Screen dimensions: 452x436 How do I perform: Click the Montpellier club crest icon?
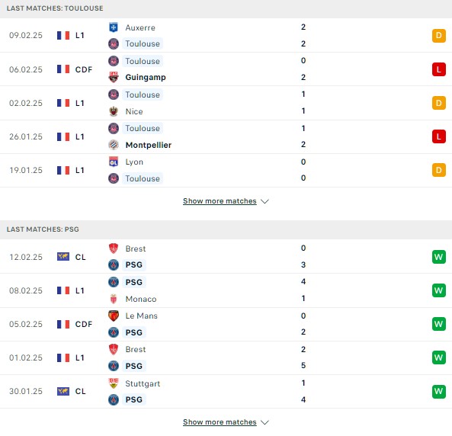114,145
